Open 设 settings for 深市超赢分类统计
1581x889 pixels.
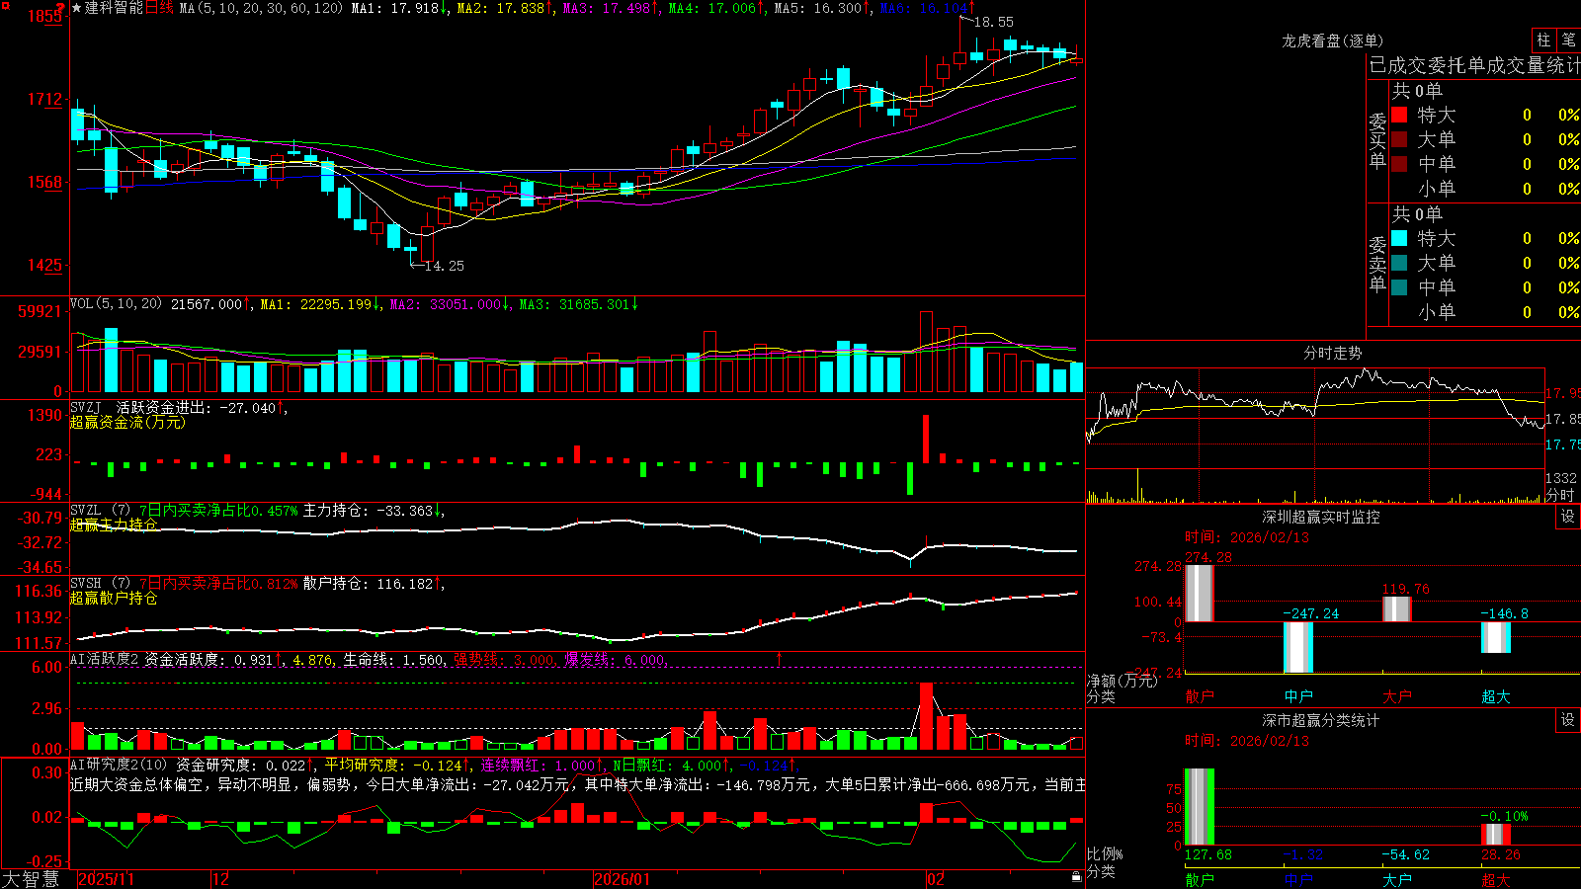point(1568,720)
